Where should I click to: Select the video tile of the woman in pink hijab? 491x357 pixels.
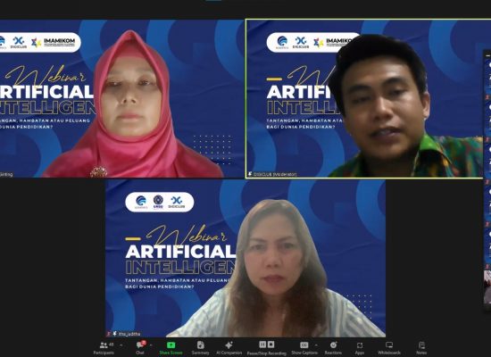[x=121, y=99]
